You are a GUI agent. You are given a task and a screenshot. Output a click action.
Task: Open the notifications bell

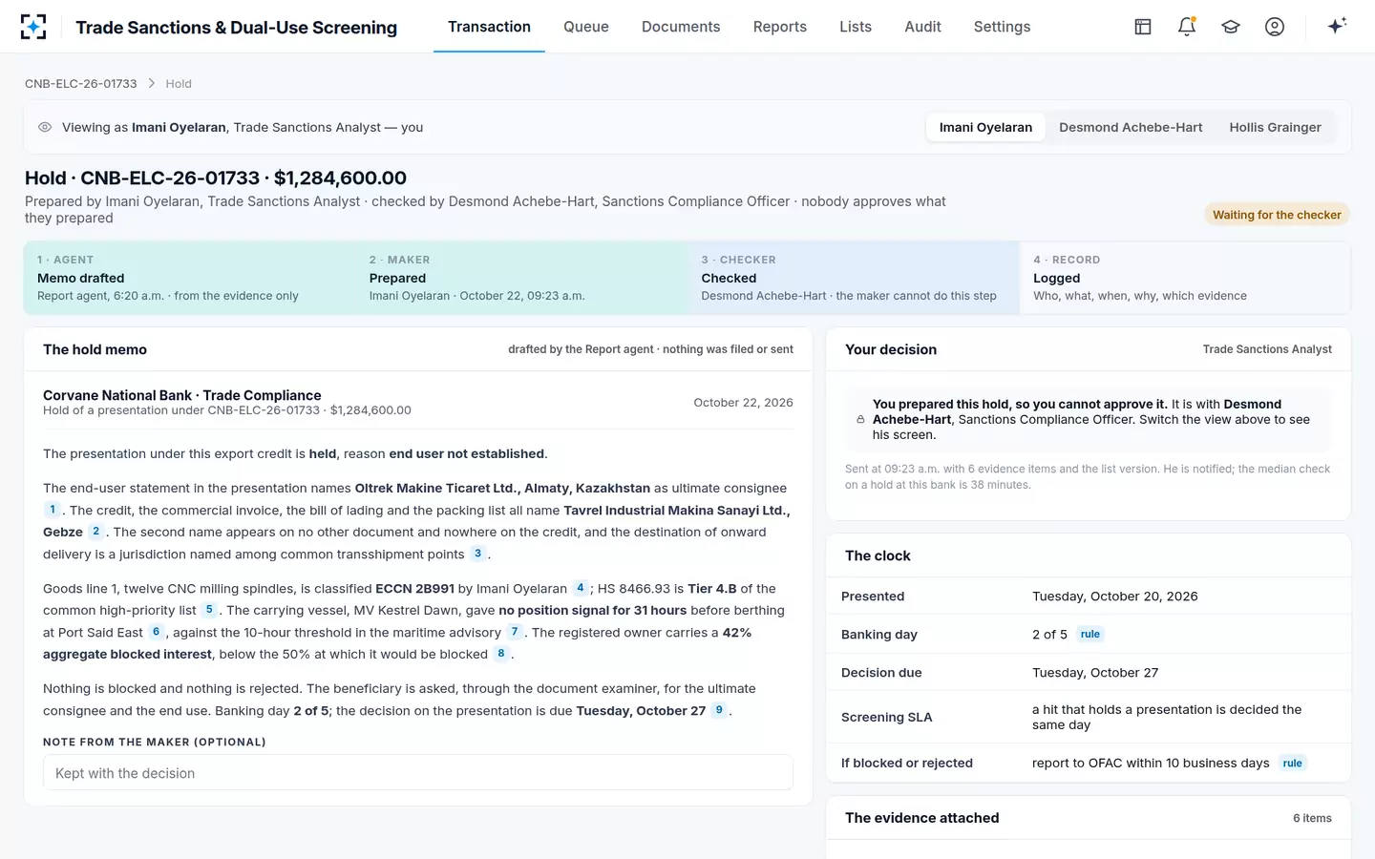click(x=1187, y=27)
